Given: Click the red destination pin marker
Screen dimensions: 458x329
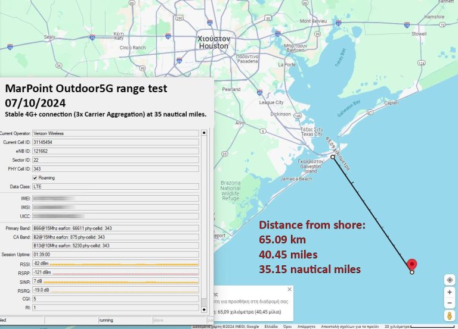Looking at the screenshot, I should coord(411,265).
